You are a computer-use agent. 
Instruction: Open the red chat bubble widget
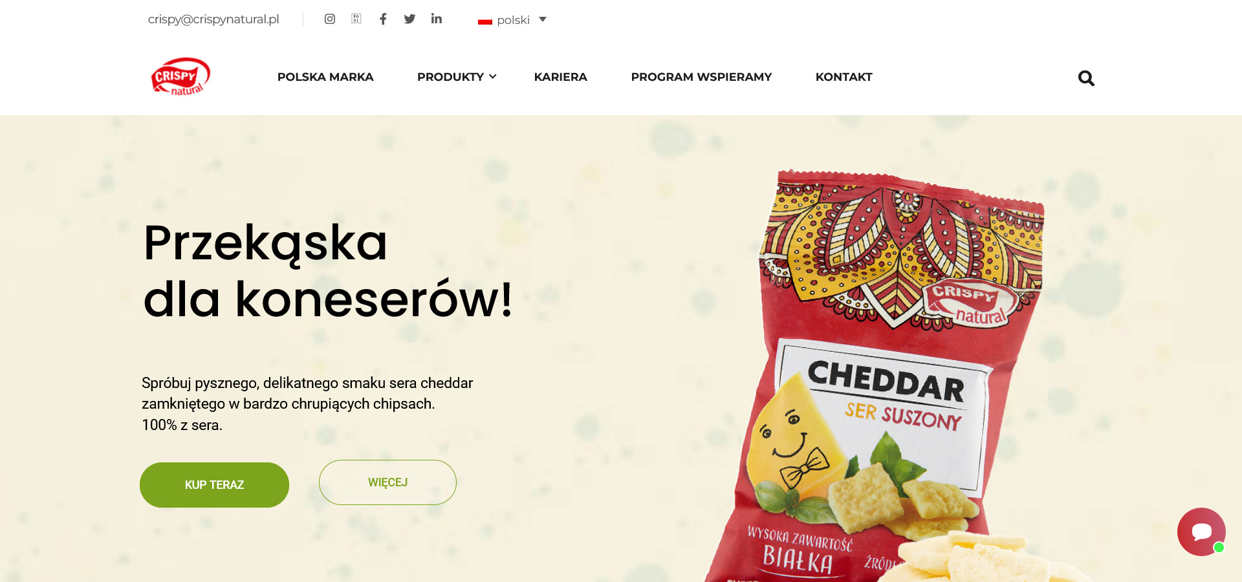[1201, 532]
